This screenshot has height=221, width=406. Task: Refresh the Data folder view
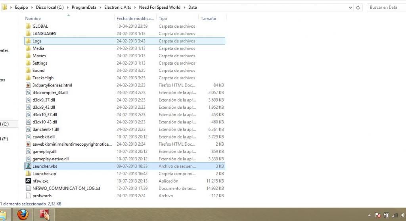pyautogui.click(x=358, y=8)
